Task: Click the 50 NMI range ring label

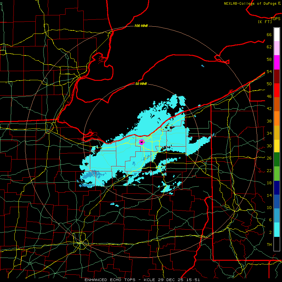Action: click(141, 84)
